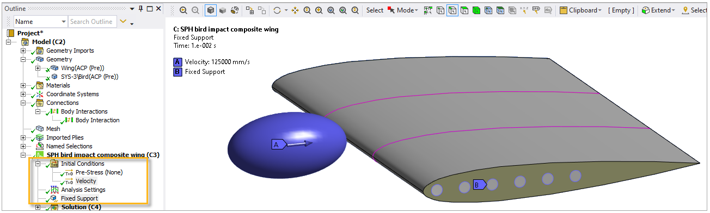
Task: Enable the Element Face selection filter
Action: click(x=500, y=10)
